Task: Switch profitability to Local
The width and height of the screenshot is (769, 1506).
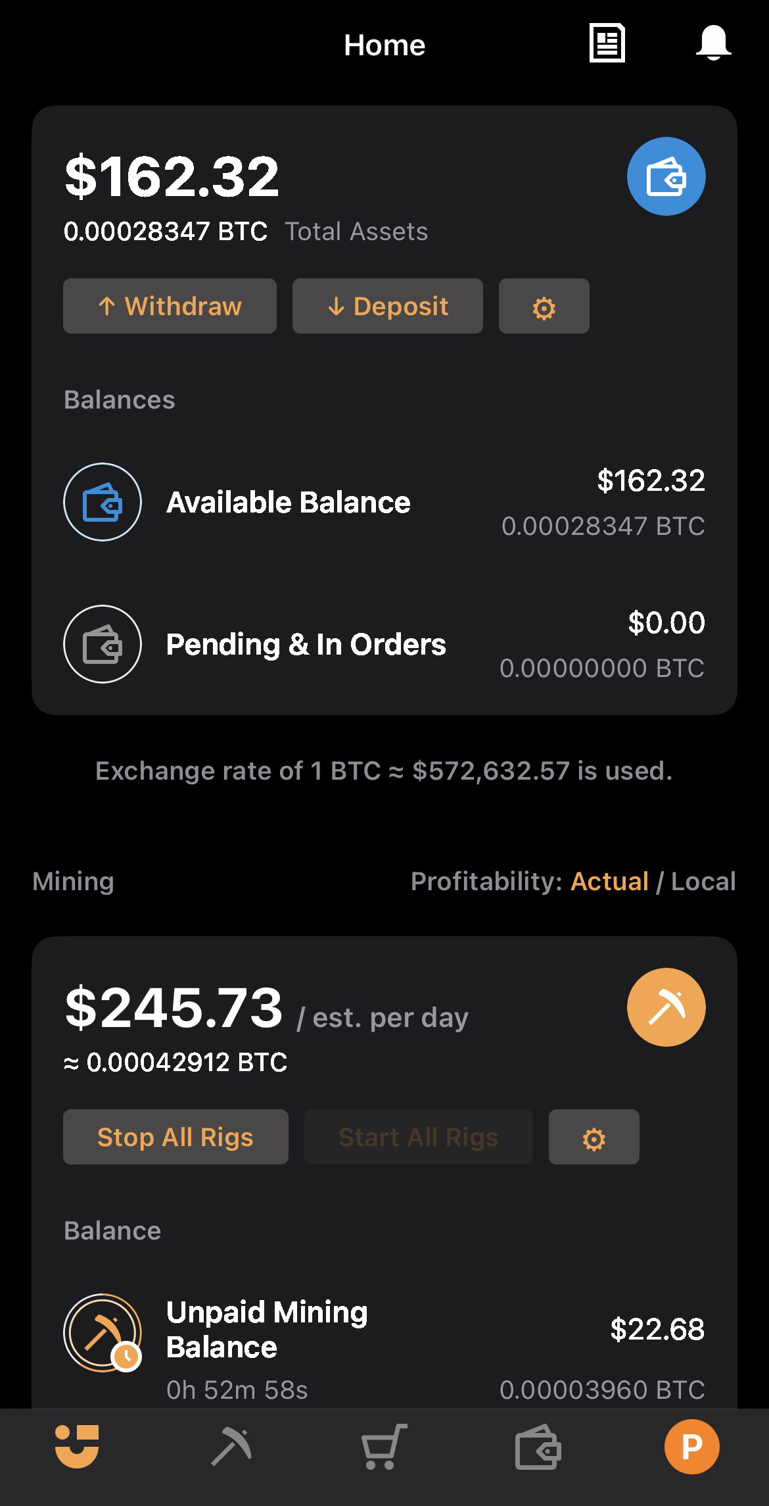Action: pos(703,882)
